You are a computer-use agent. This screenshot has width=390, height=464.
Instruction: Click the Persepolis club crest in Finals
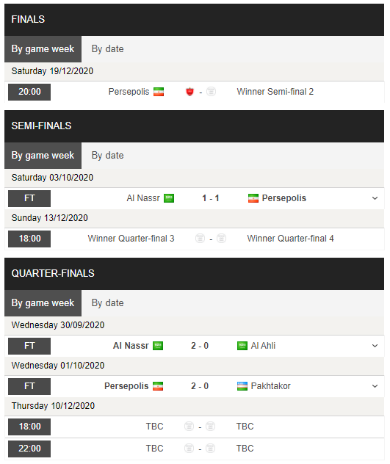[x=189, y=92]
